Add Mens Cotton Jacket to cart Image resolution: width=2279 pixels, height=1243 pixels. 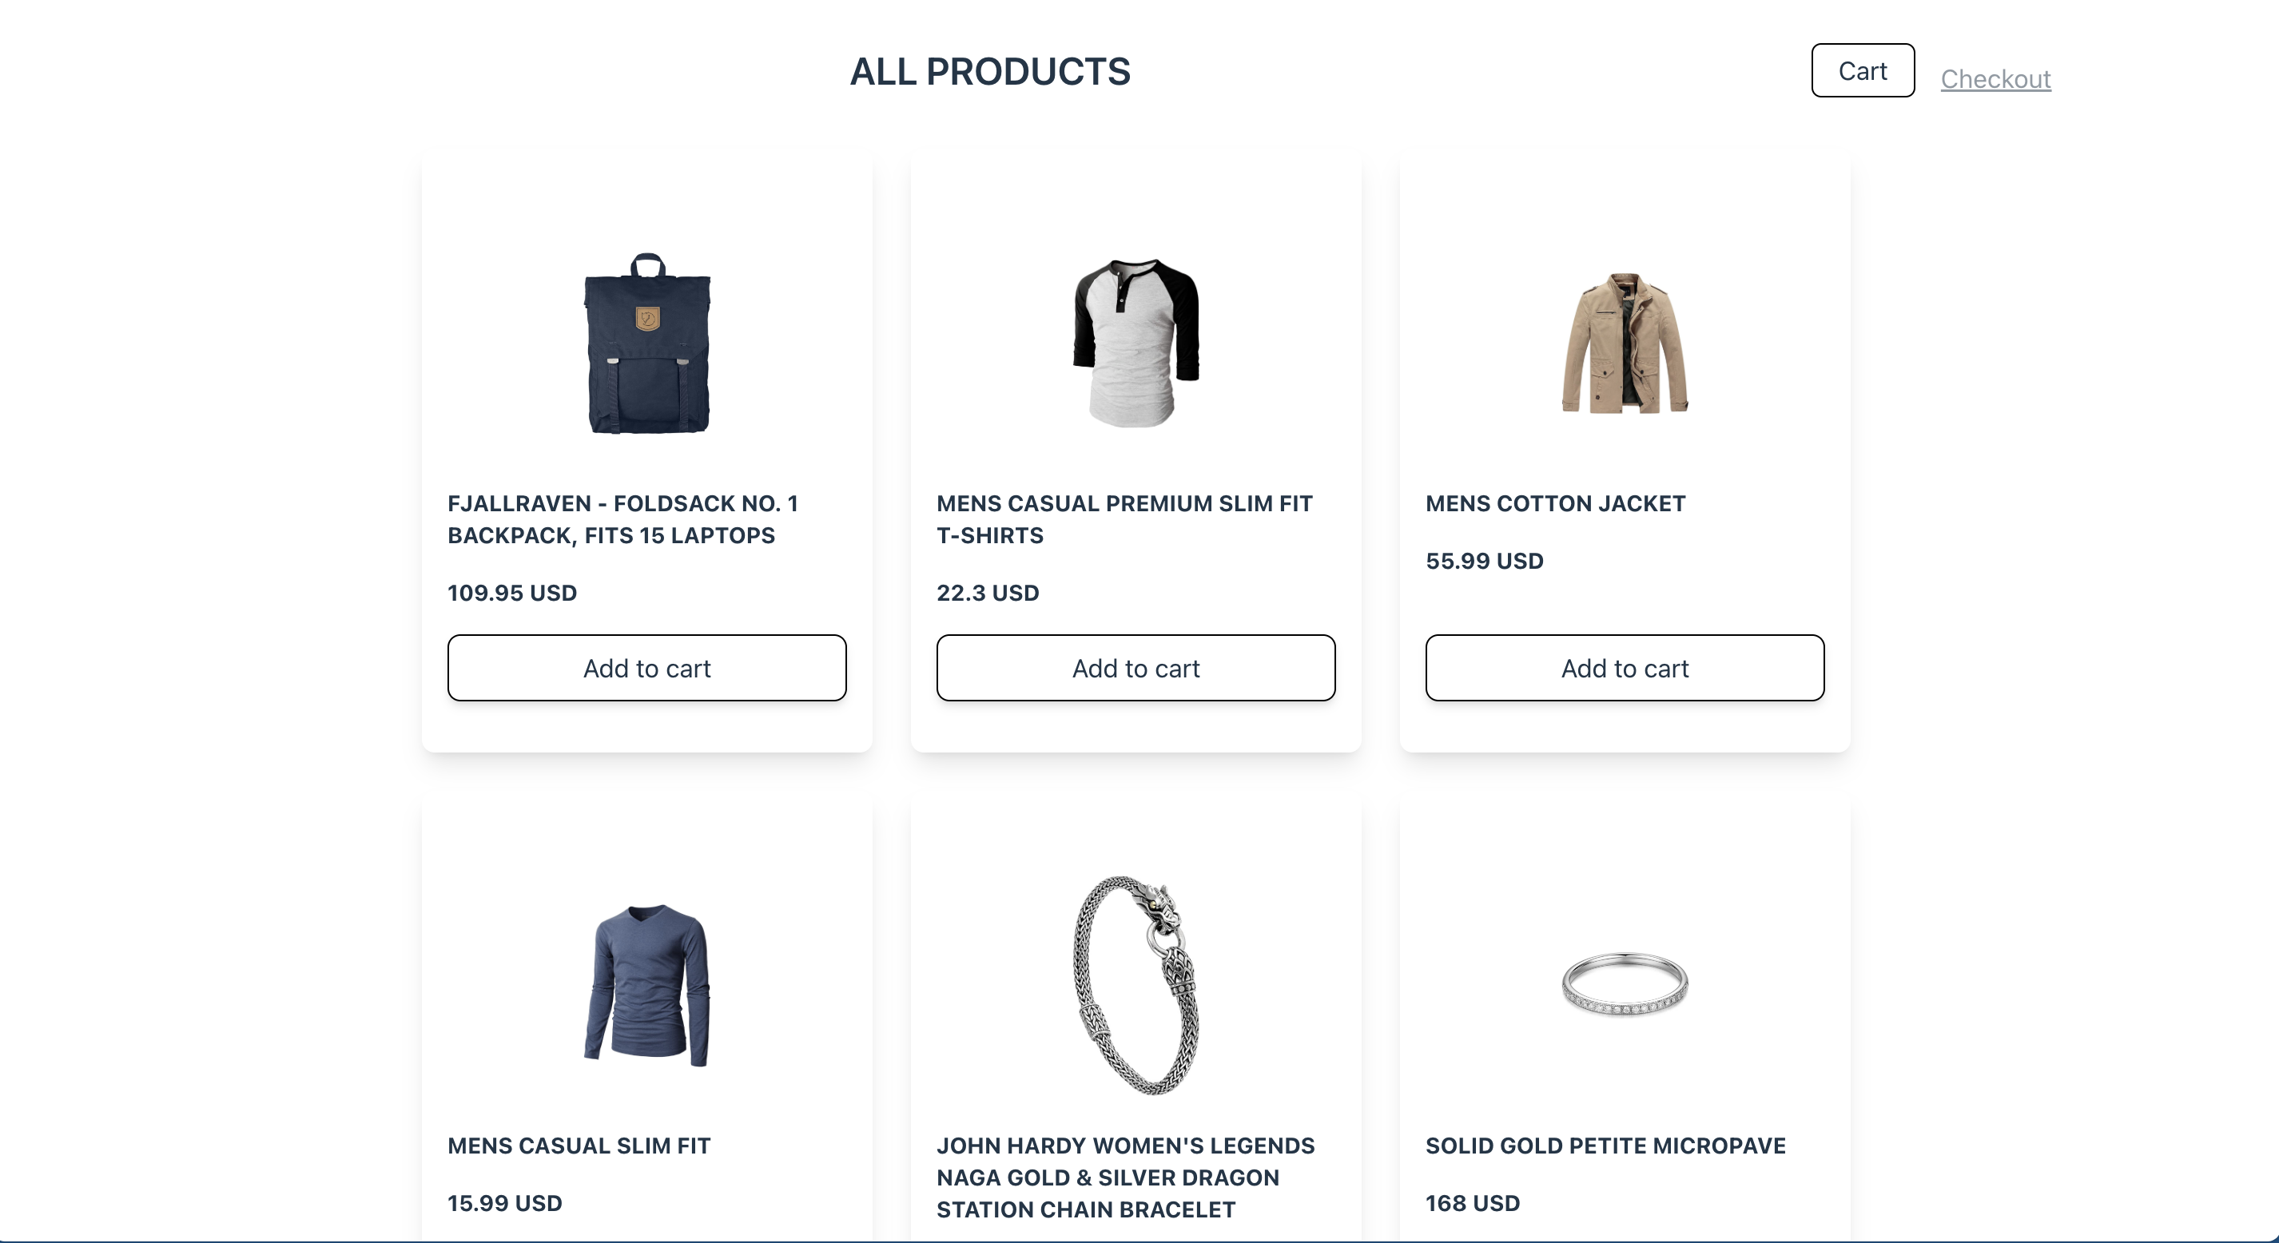(x=1625, y=668)
